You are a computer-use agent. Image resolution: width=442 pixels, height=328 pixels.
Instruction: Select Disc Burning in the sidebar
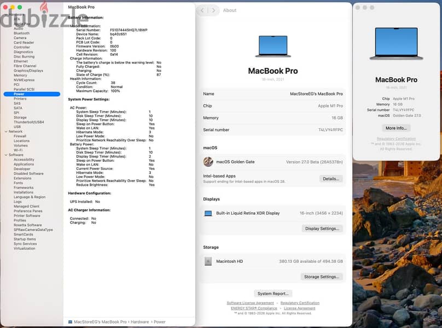pyautogui.click(x=24, y=57)
